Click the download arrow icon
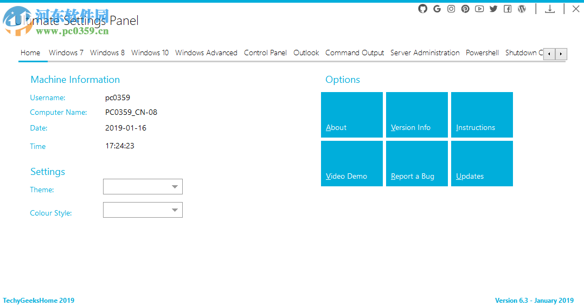 (550, 9)
